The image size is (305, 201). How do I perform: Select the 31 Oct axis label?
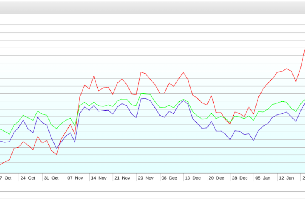pyautogui.click(x=51, y=178)
